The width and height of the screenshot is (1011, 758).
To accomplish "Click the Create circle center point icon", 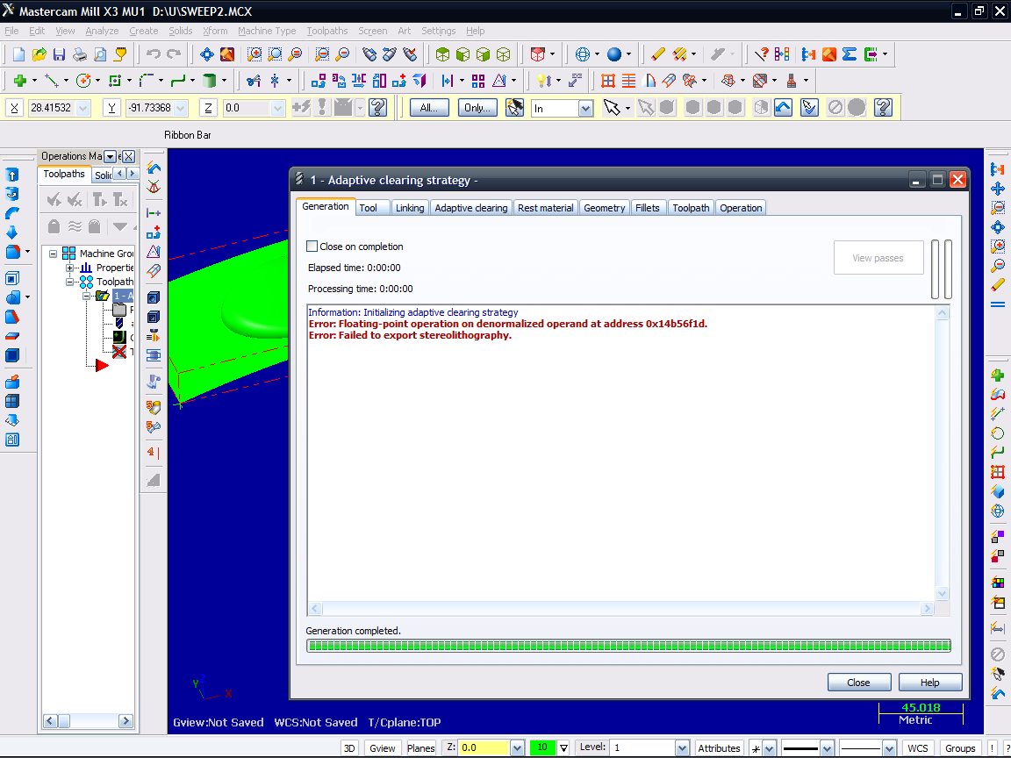I will click(x=82, y=81).
